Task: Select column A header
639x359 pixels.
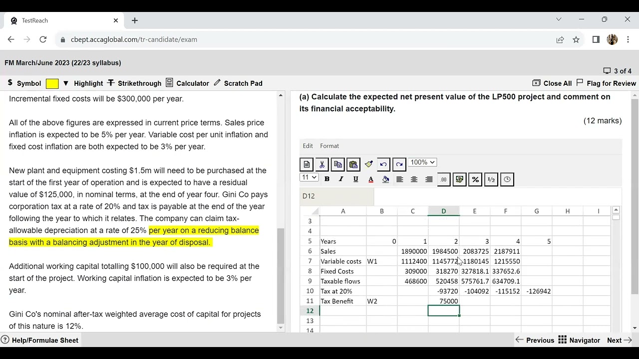Action: (x=343, y=211)
